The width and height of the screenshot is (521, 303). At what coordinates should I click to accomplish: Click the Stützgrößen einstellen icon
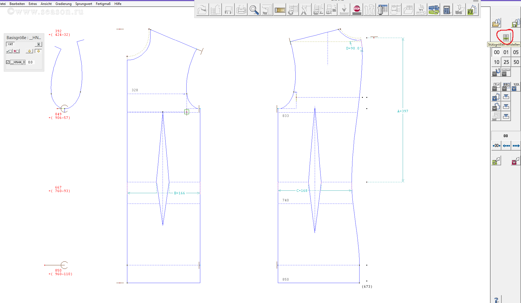point(506,37)
